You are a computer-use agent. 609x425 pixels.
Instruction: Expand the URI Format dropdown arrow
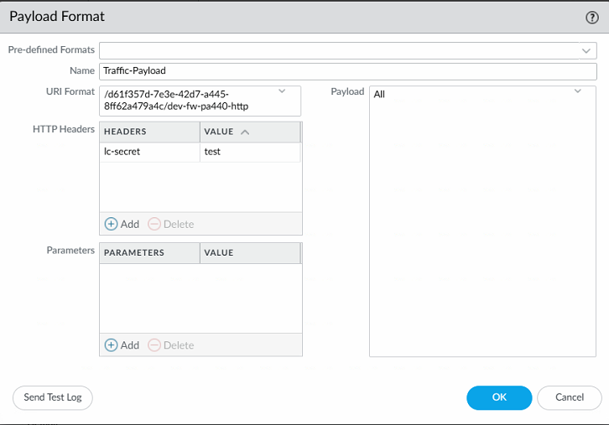(282, 91)
